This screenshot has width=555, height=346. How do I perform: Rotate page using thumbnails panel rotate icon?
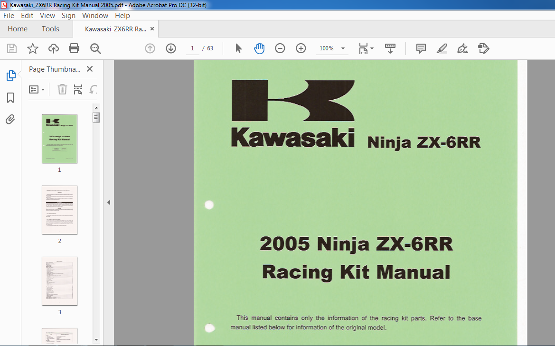coord(93,89)
